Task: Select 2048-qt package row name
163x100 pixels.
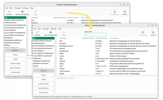Action: click(x=62, y=61)
